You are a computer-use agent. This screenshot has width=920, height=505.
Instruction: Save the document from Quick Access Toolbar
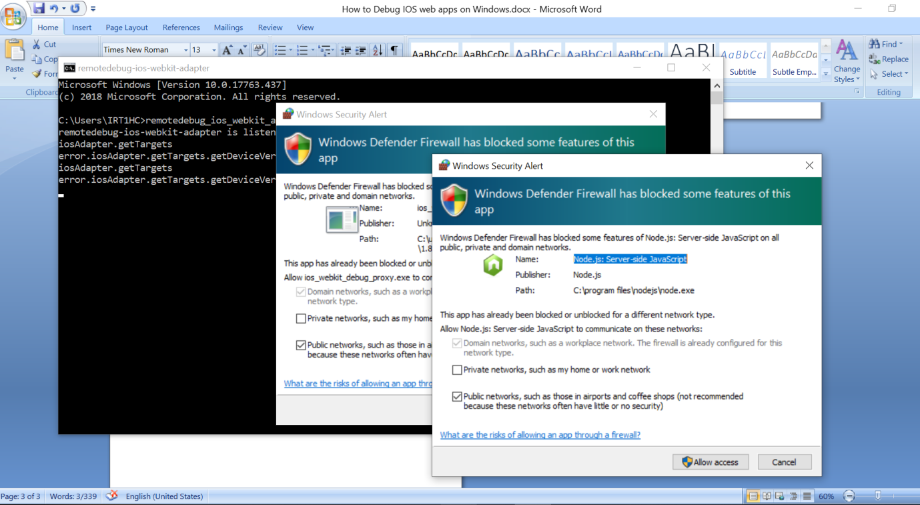point(39,9)
